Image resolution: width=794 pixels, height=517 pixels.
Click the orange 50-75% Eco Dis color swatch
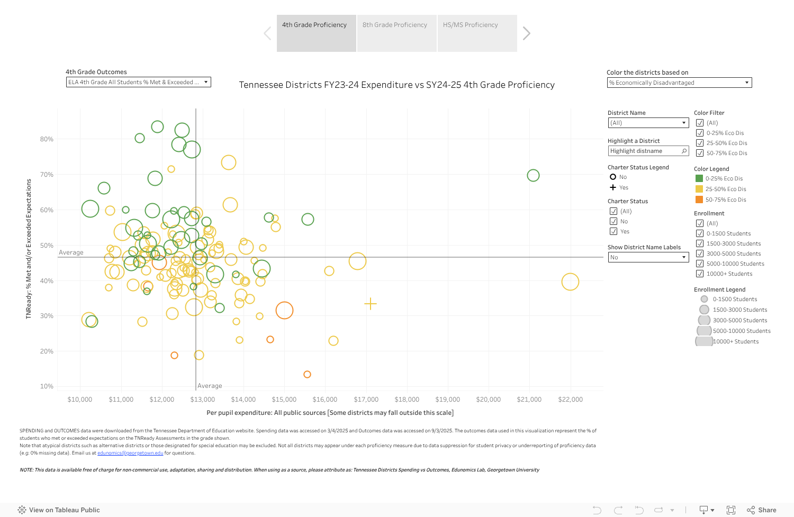tap(700, 199)
